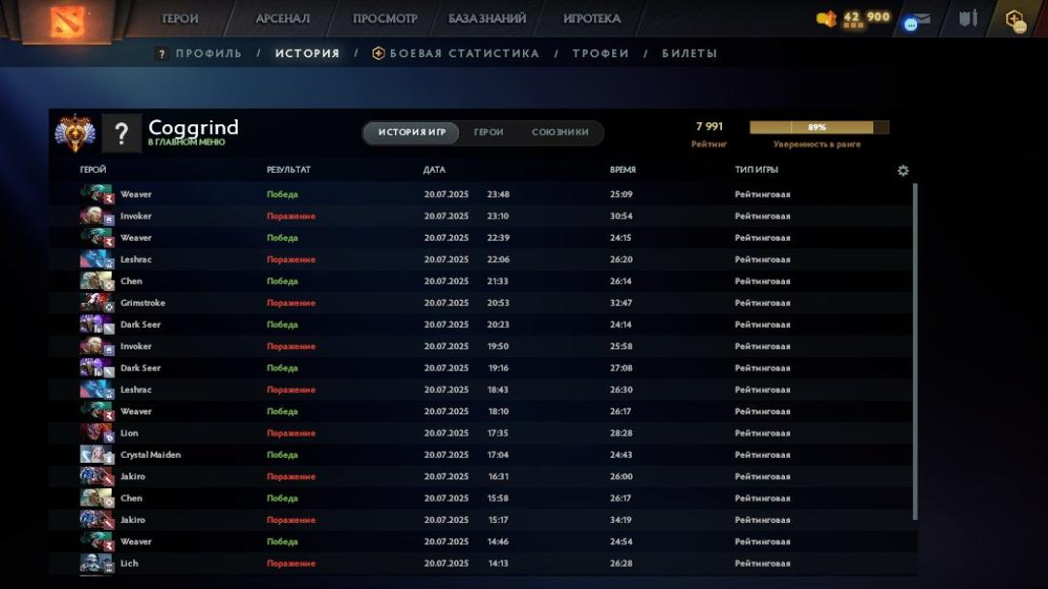
Task: Click the Weaver hero portrait for the 23:48 match
Action: point(97,194)
